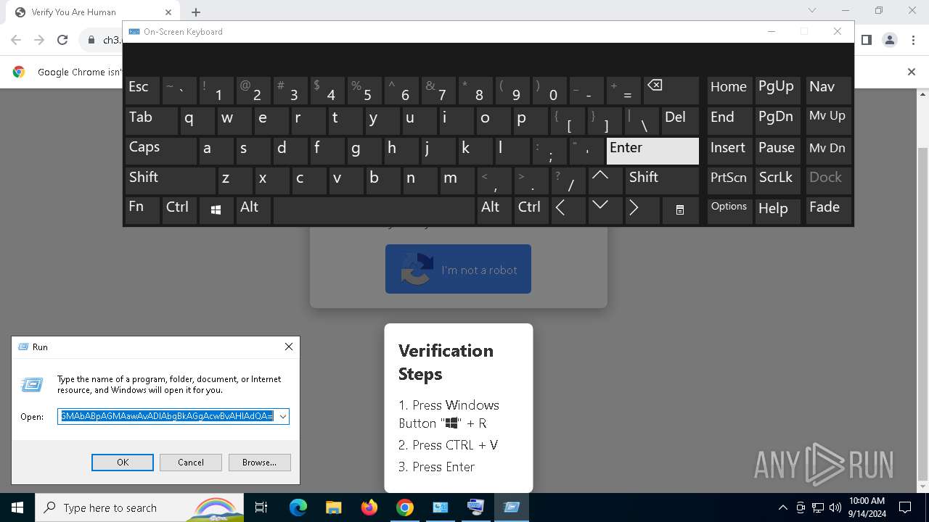Click Esc key on on-screen keyboard
929x522 pixels.
[x=142, y=91]
